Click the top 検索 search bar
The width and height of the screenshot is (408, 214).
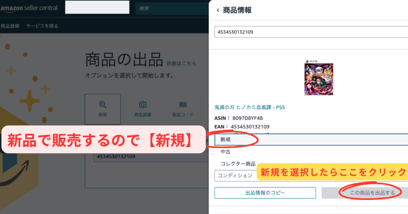171,8
